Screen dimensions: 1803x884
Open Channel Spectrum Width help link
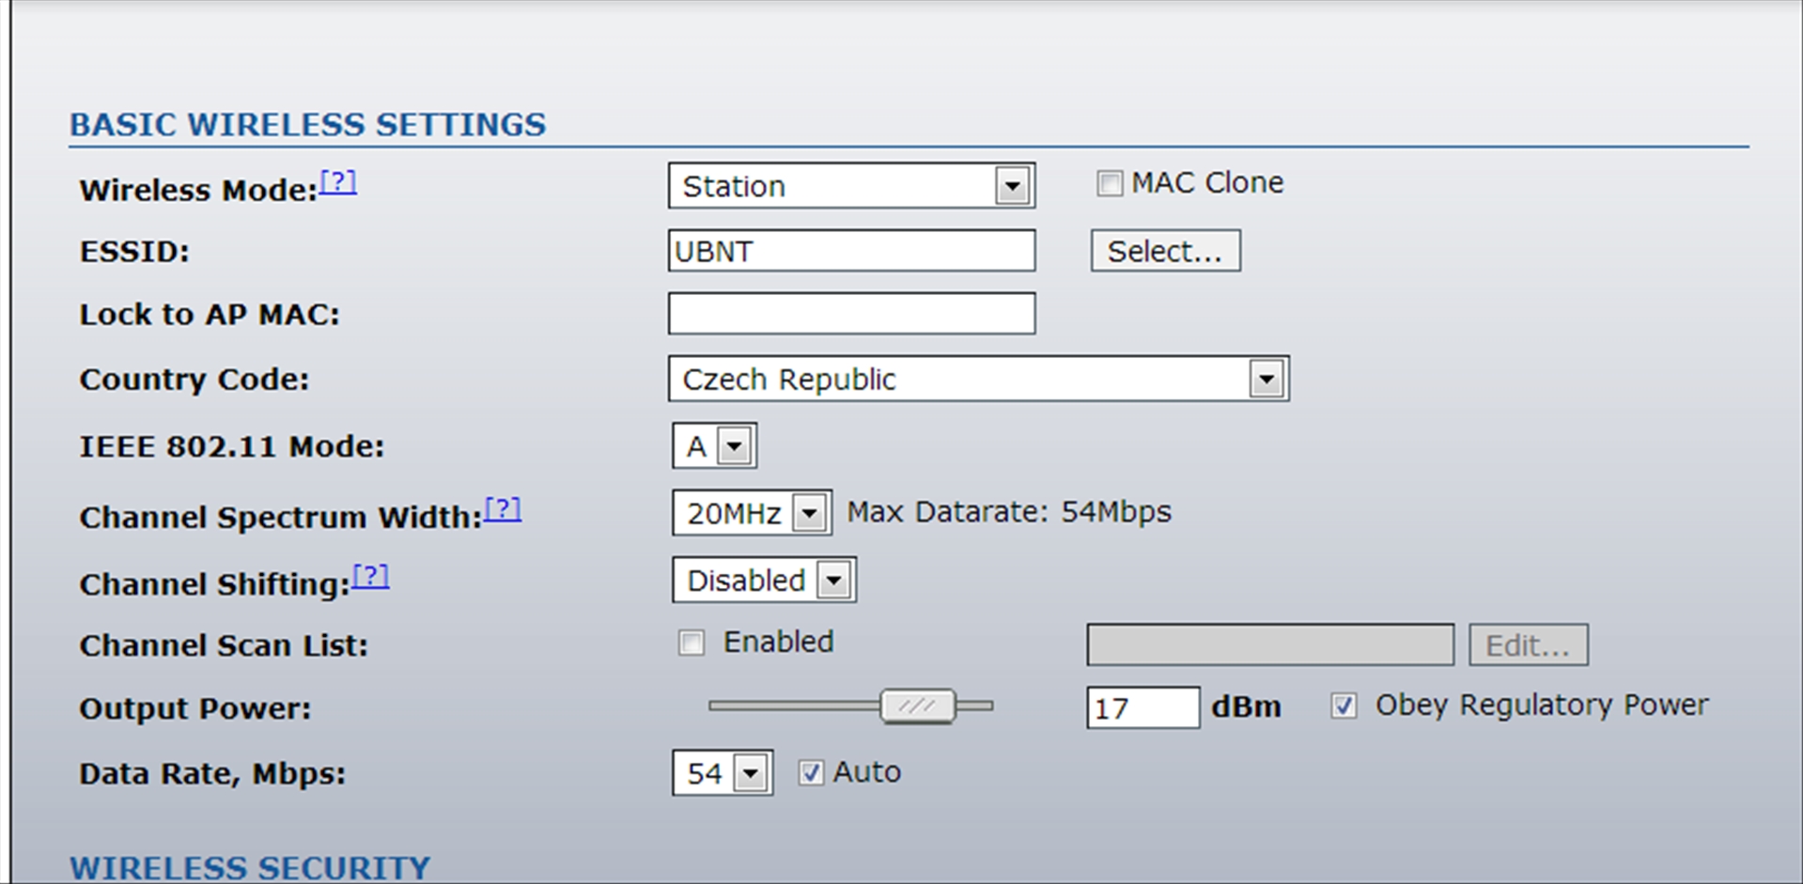pos(503,509)
